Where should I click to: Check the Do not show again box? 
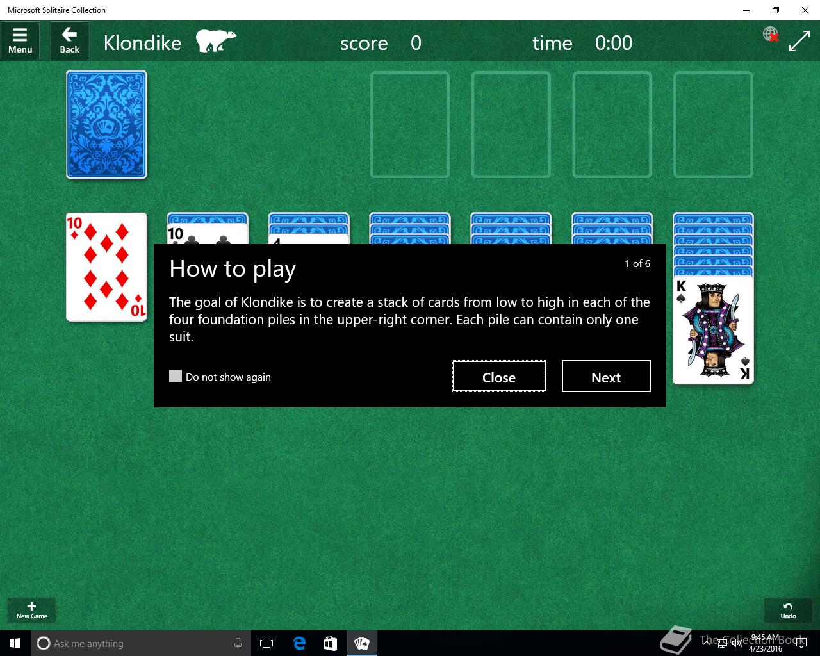(x=176, y=376)
